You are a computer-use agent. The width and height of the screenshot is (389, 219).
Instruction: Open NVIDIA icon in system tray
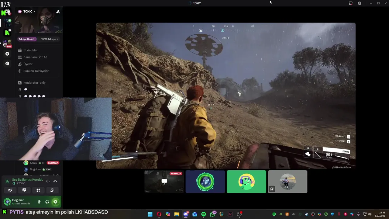point(281,214)
